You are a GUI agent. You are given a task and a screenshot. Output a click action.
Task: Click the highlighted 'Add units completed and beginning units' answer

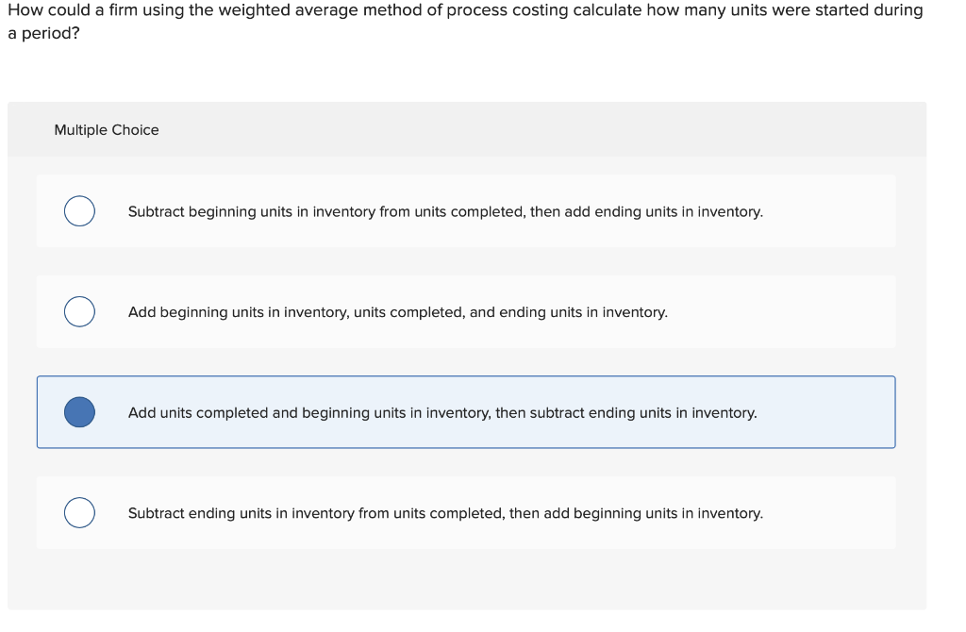coord(441,411)
